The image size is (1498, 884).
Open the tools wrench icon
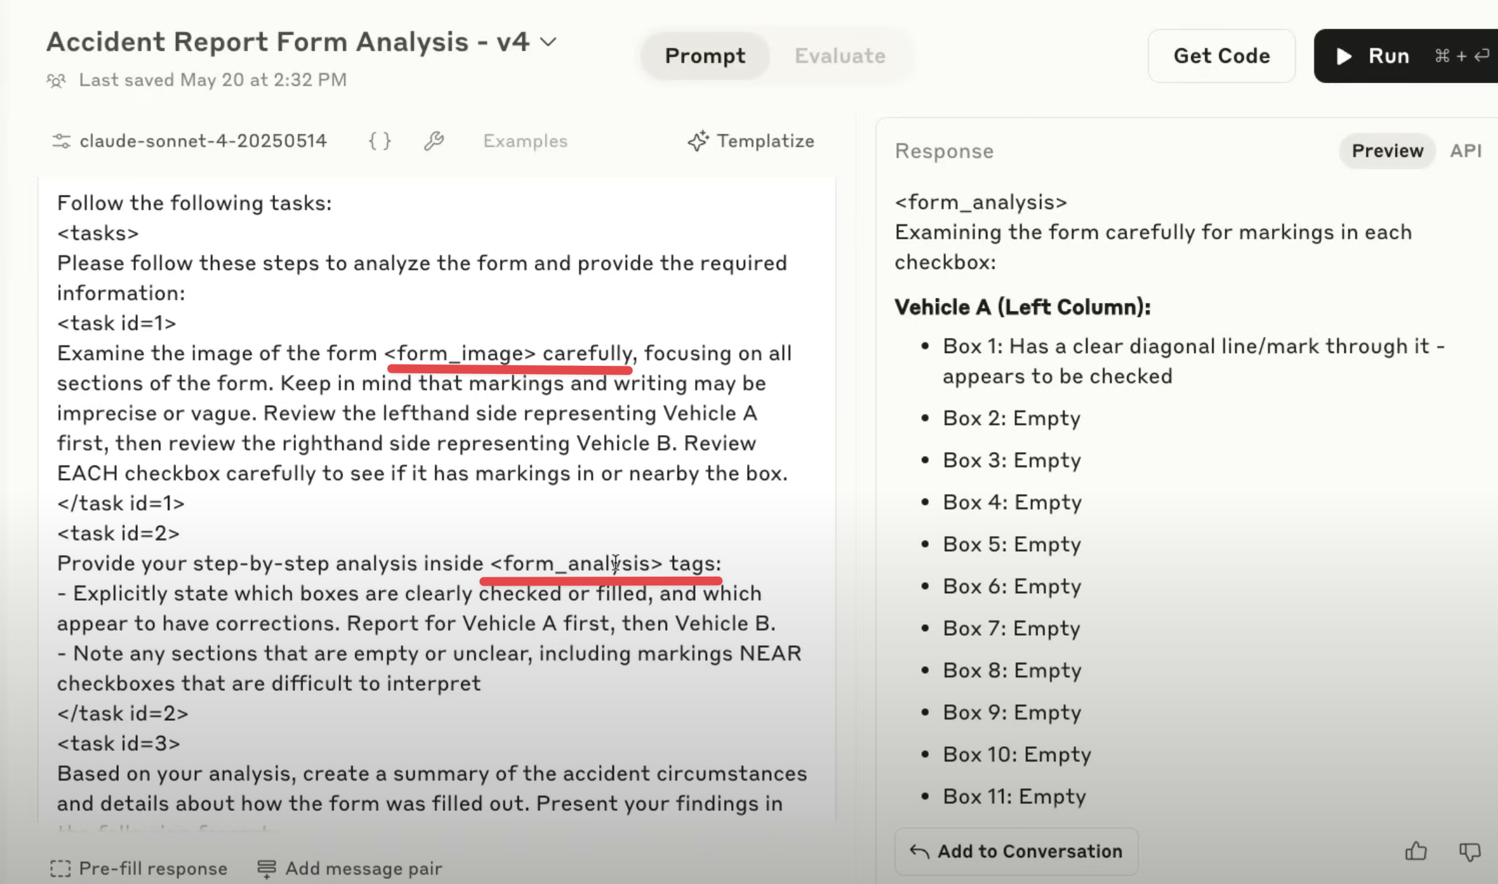click(x=434, y=140)
